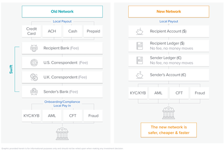Image resolution: width=224 pixels, height=151 pixels.
Task: Click the Recipient Ledger book icon
Action: (x=140, y=46)
